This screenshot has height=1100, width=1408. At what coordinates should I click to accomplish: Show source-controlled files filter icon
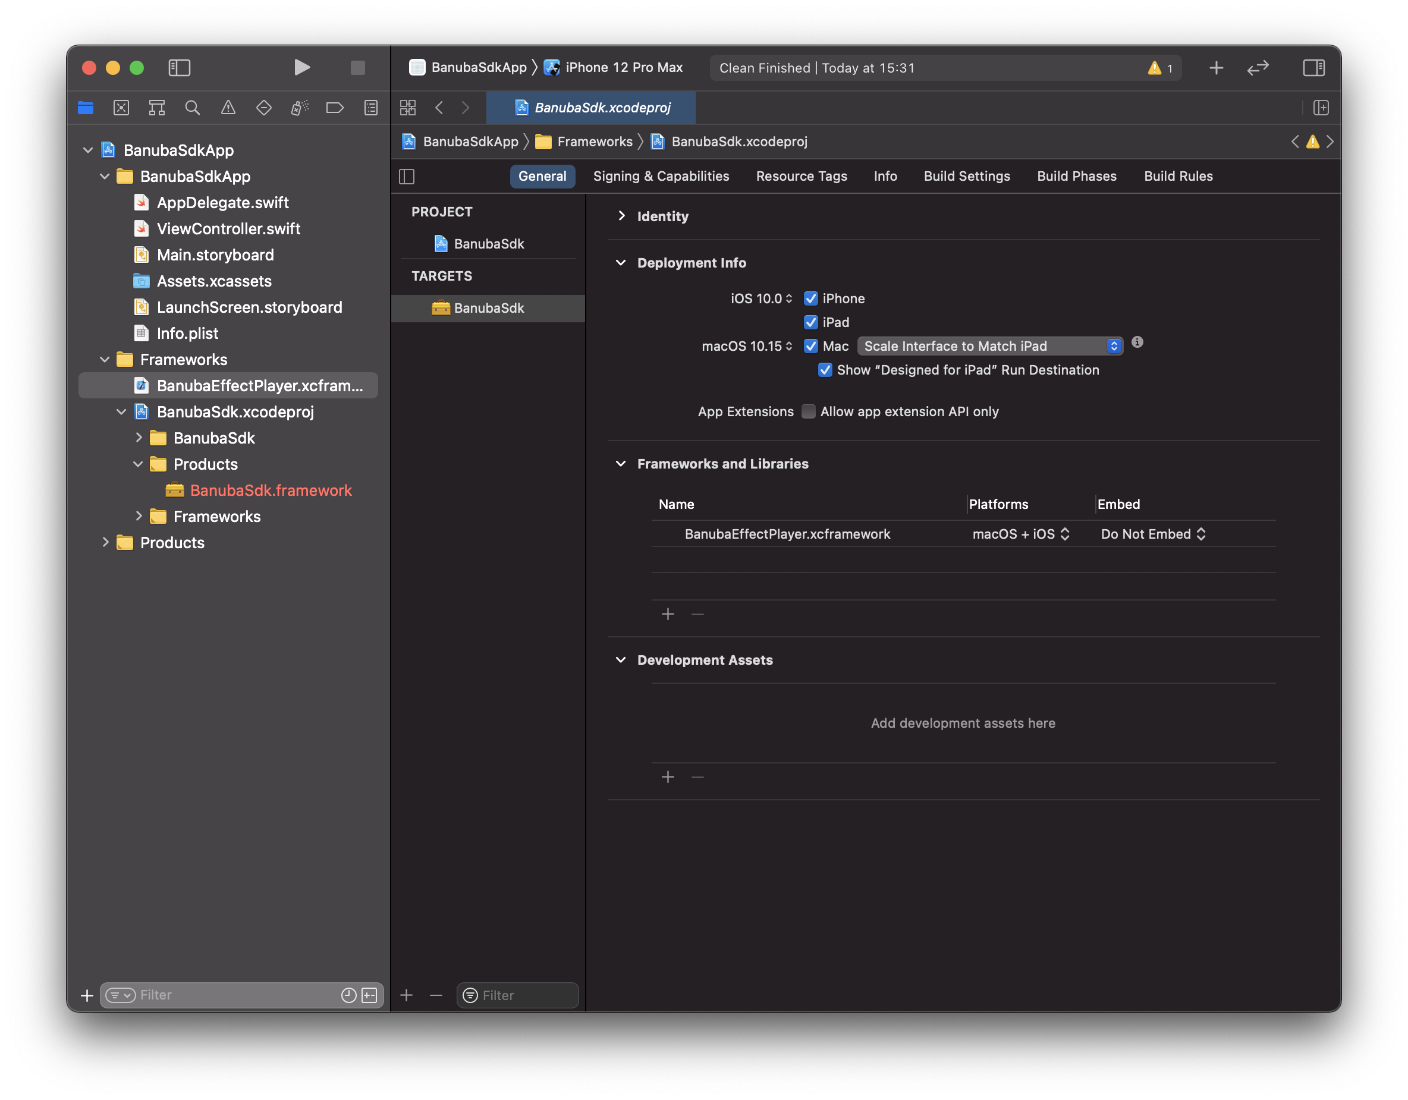(369, 995)
